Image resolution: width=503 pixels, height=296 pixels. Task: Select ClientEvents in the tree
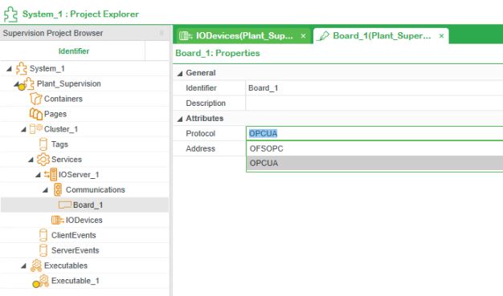click(x=73, y=235)
